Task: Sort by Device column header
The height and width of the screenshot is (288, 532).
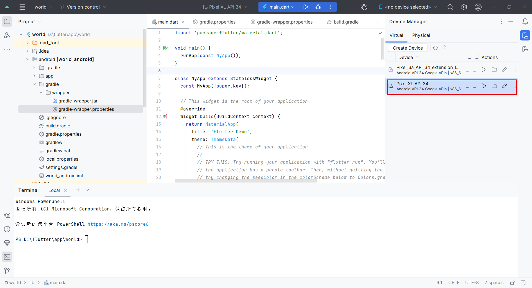Action: click(408, 57)
